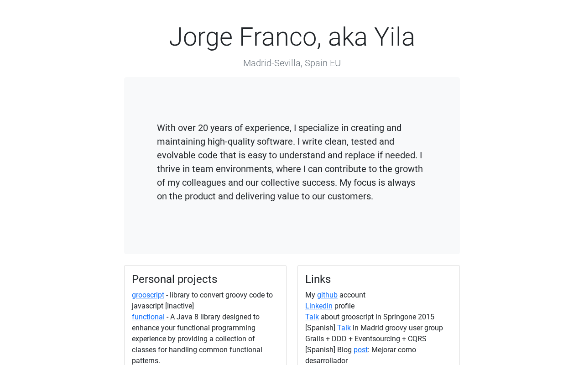Click the 'Madrid-Sevilla, Spain EU' subtitle

click(292, 63)
